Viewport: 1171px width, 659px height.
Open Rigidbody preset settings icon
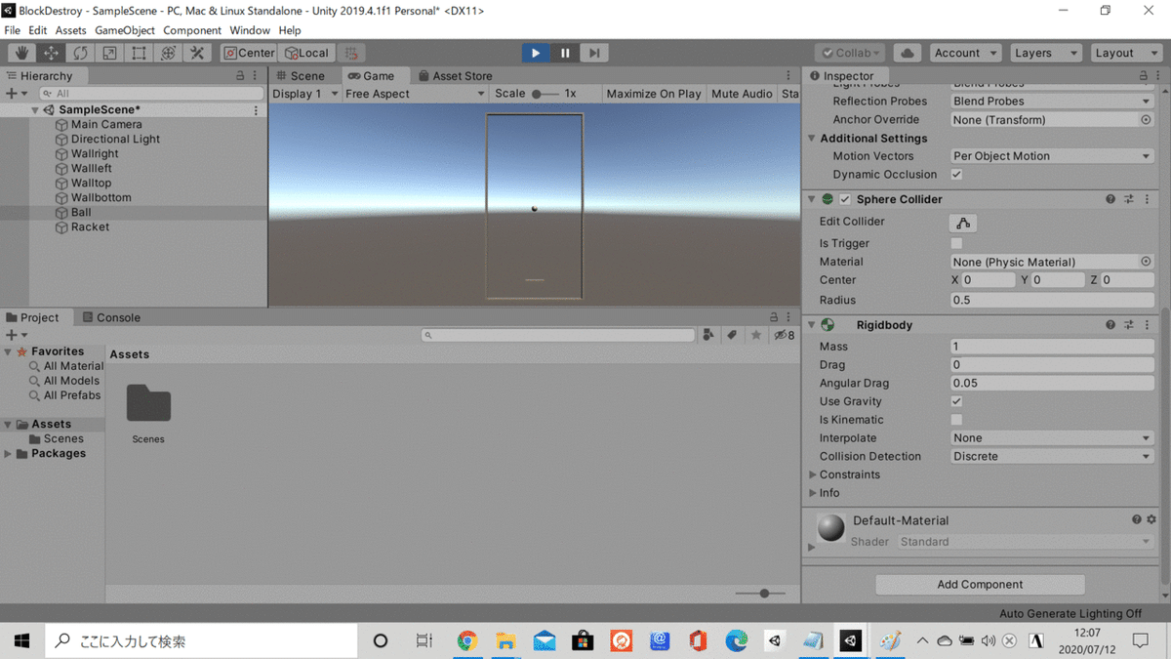point(1129,325)
